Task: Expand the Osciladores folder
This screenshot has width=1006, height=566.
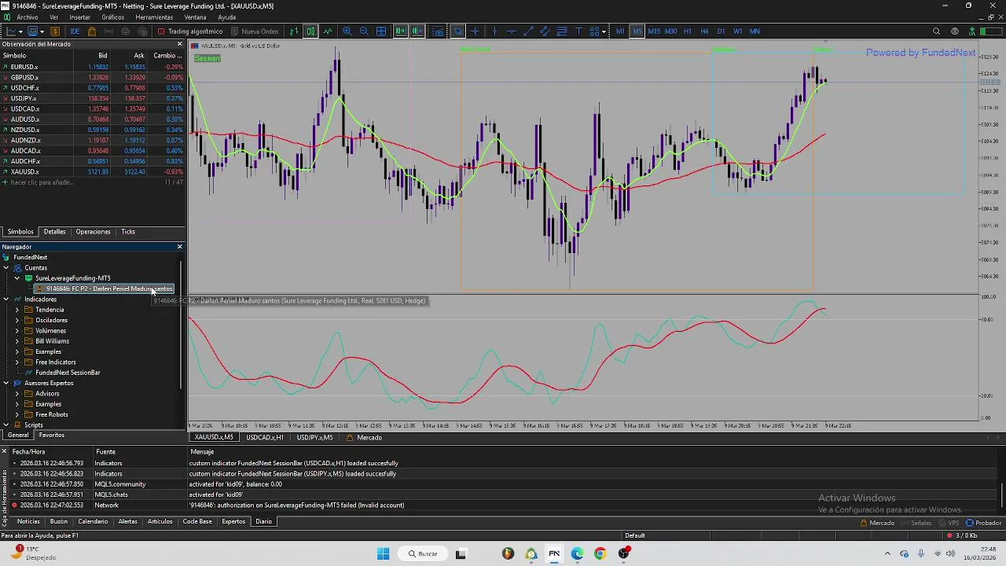Action: (x=17, y=320)
